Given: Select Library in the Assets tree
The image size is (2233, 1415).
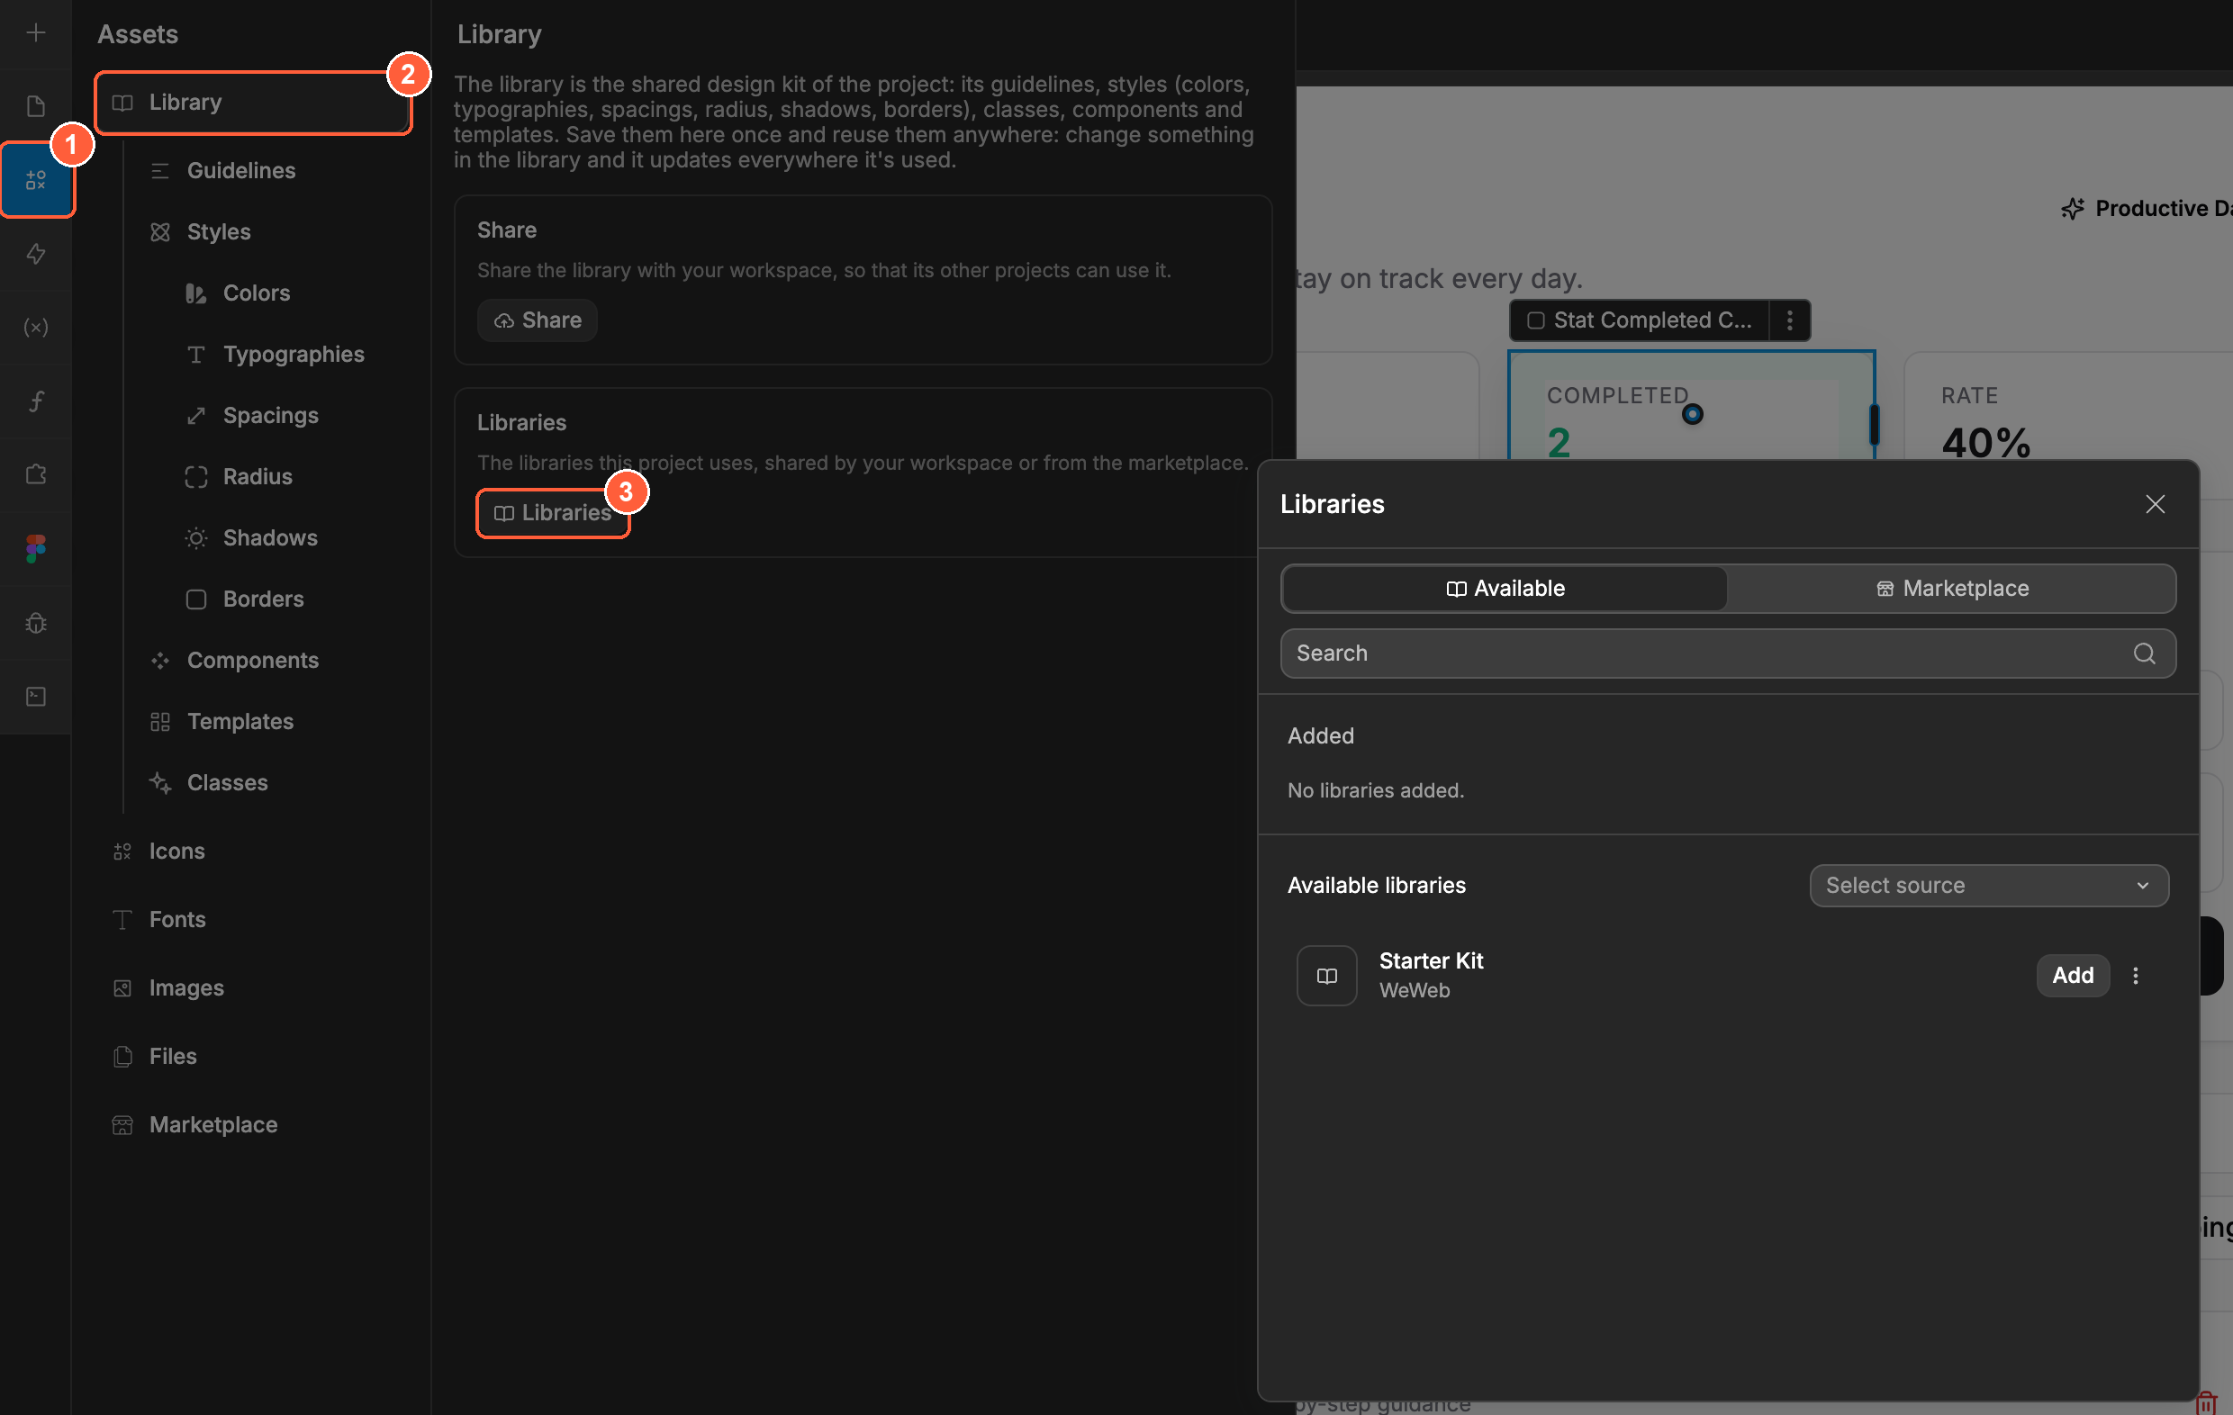Looking at the screenshot, I should pyautogui.click(x=253, y=102).
